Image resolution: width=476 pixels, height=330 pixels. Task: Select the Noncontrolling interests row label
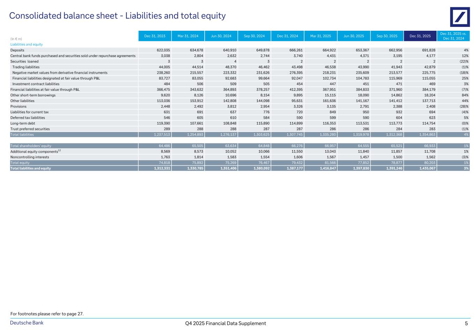pos(30,157)
